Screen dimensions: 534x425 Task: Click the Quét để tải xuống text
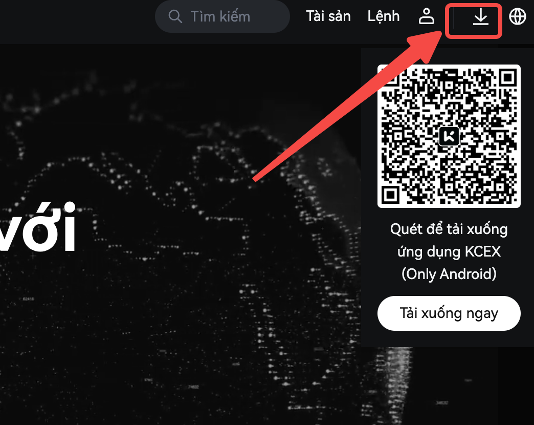pos(449,229)
